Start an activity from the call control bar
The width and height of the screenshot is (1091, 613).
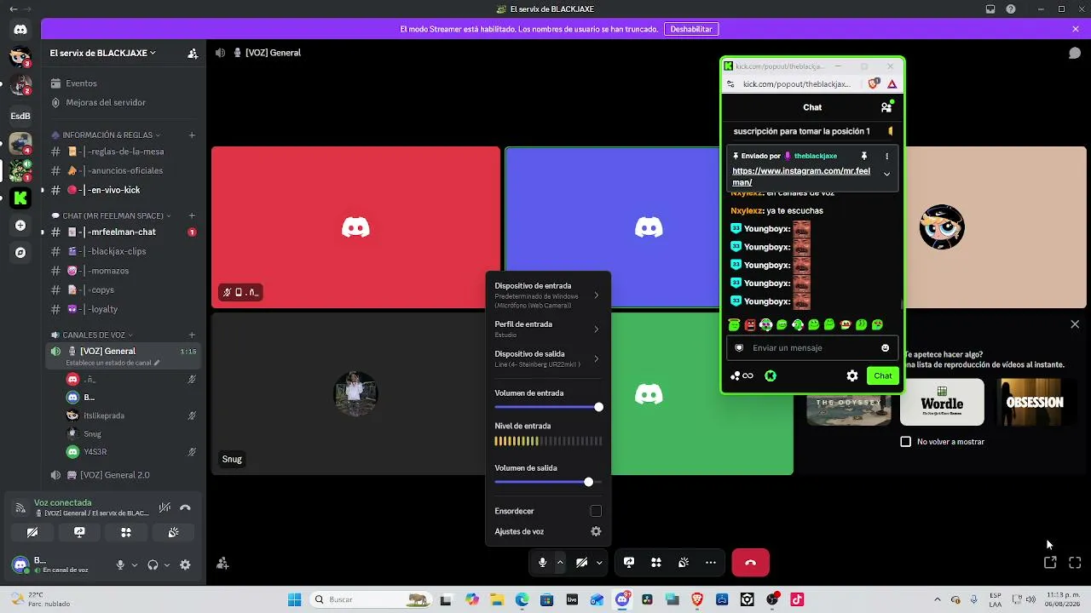(x=656, y=563)
